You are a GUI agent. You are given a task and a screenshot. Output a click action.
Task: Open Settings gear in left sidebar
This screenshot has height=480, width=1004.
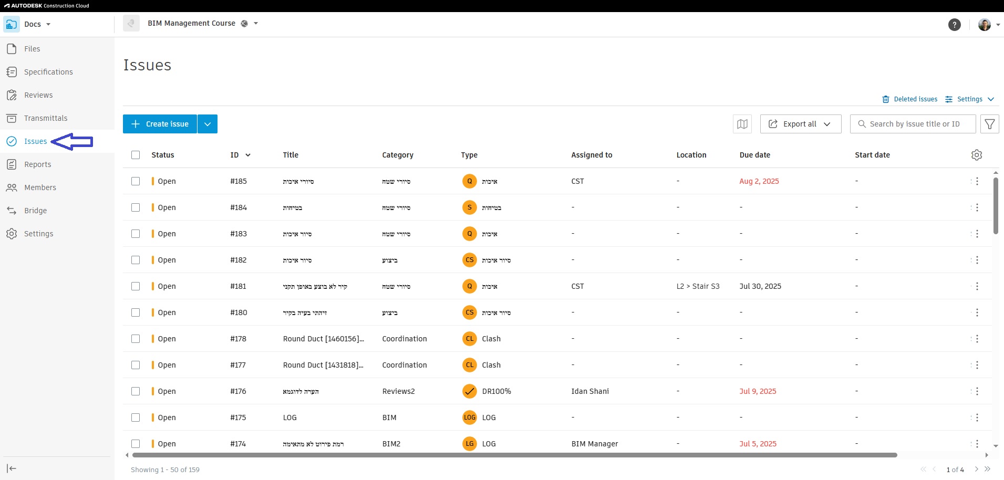coord(12,234)
